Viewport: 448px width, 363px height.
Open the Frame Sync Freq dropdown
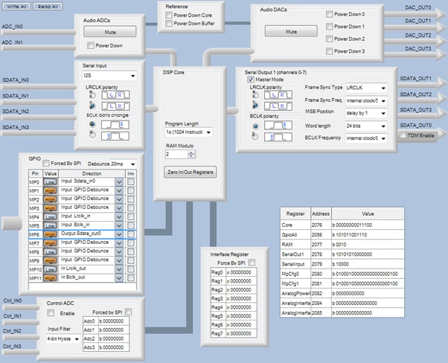(x=366, y=100)
